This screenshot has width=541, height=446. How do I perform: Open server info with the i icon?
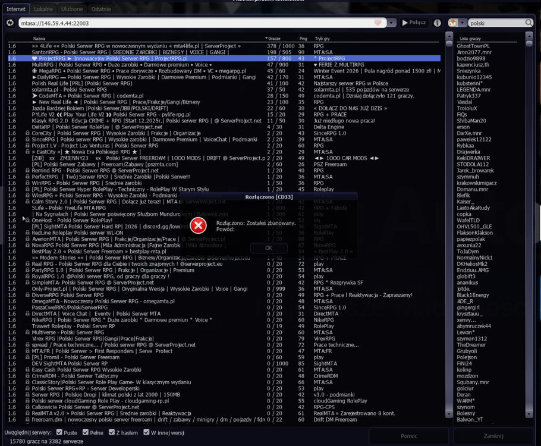coord(437,23)
